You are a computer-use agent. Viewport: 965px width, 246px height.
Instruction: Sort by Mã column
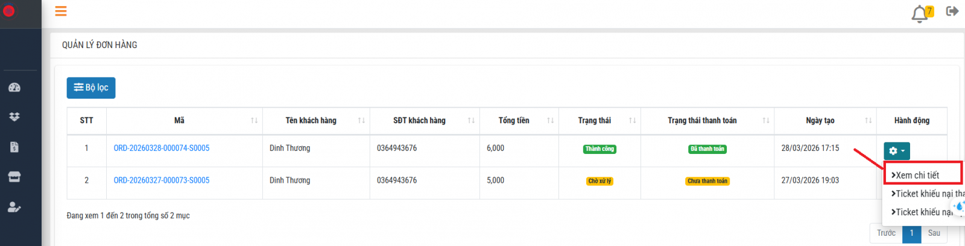point(185,120)
